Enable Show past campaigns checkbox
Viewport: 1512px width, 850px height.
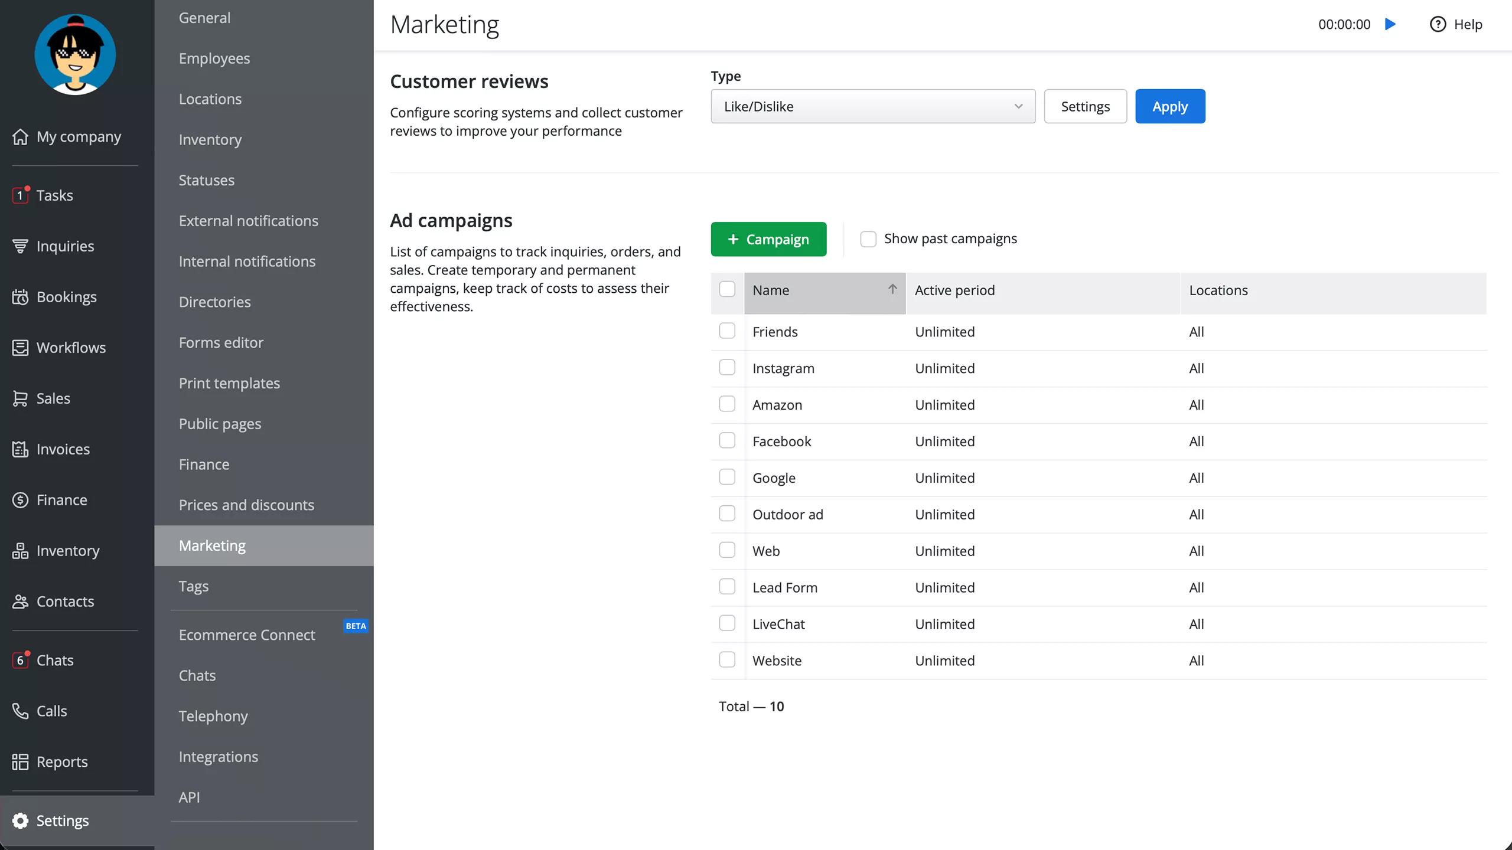(868, 239)
